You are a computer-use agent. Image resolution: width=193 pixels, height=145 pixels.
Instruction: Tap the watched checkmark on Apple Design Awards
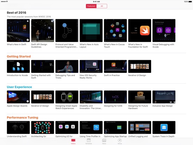tap(28, 101)
